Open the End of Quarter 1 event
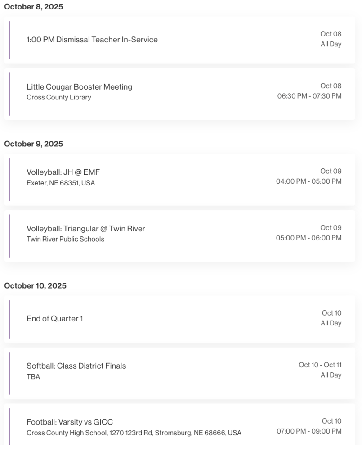The width and height of the screenshot is (362, 461). pyautogui.click(x=54, y=319)
